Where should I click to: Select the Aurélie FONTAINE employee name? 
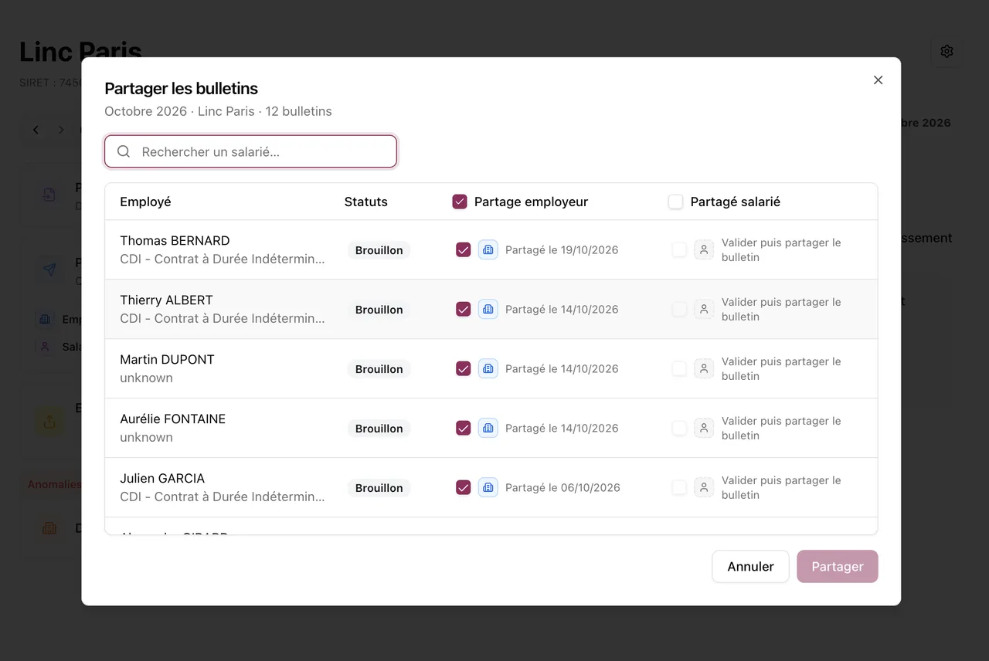click(x=173, y=419)
